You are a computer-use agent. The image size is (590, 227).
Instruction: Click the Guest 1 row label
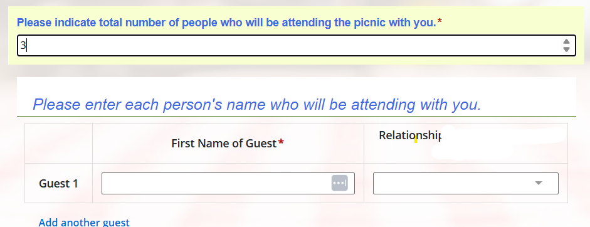(x=58, y=184)
